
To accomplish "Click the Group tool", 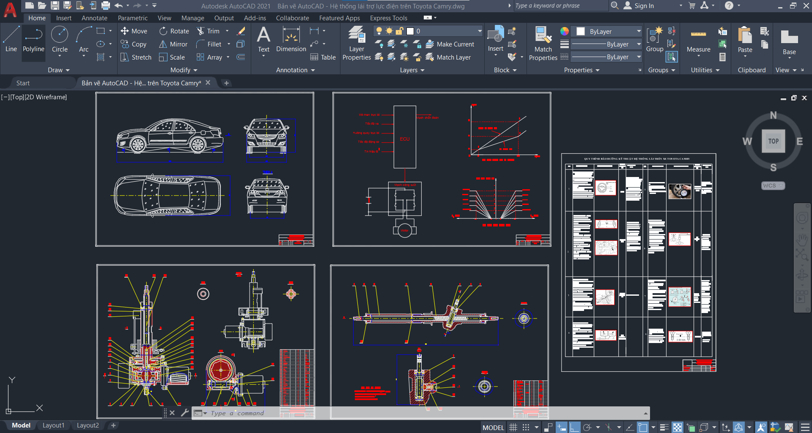I will tap(654, 39).
